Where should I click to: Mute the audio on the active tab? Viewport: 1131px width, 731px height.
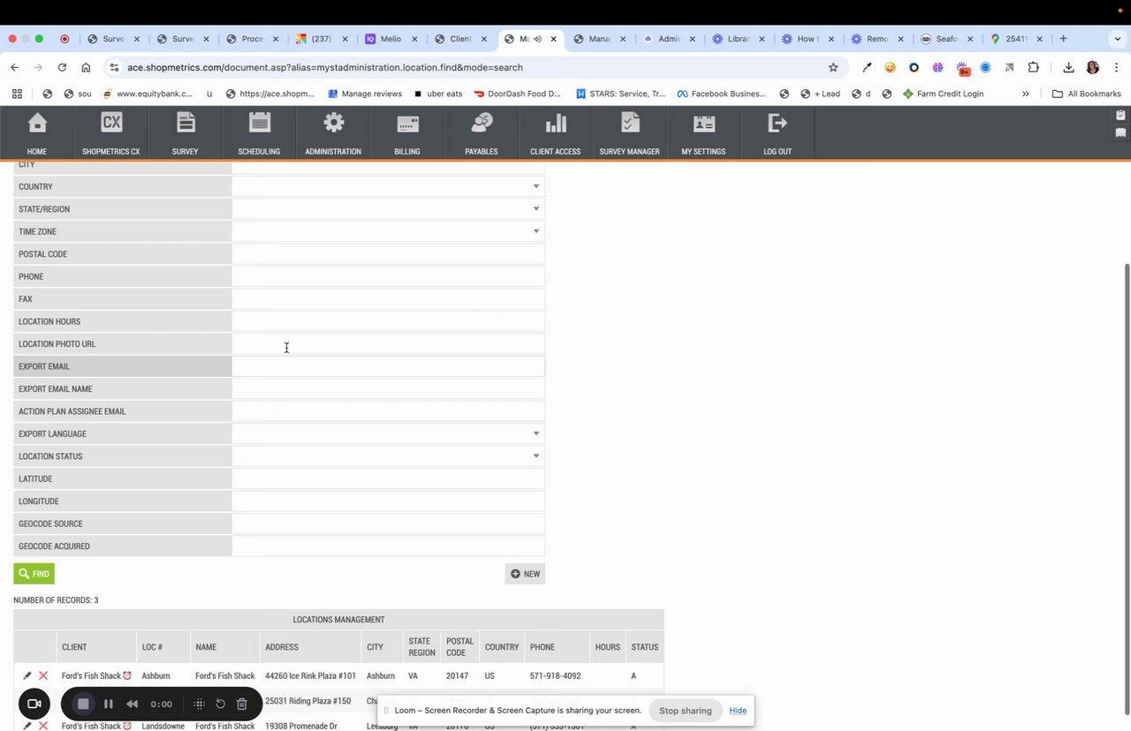(x=537, y=39)
